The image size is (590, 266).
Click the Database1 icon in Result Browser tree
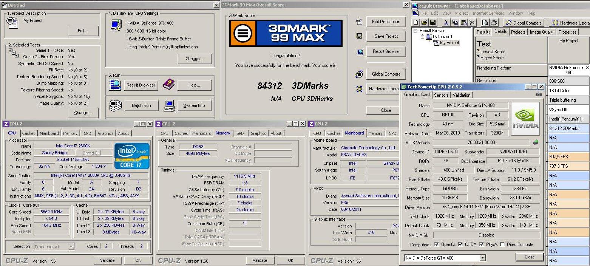429,37
